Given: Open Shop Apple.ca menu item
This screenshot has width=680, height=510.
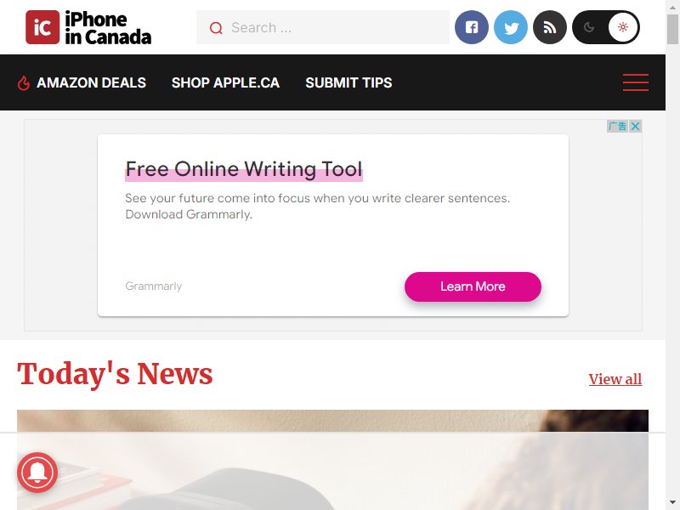Looking at the screenshot, I should [x=225, y=82].
